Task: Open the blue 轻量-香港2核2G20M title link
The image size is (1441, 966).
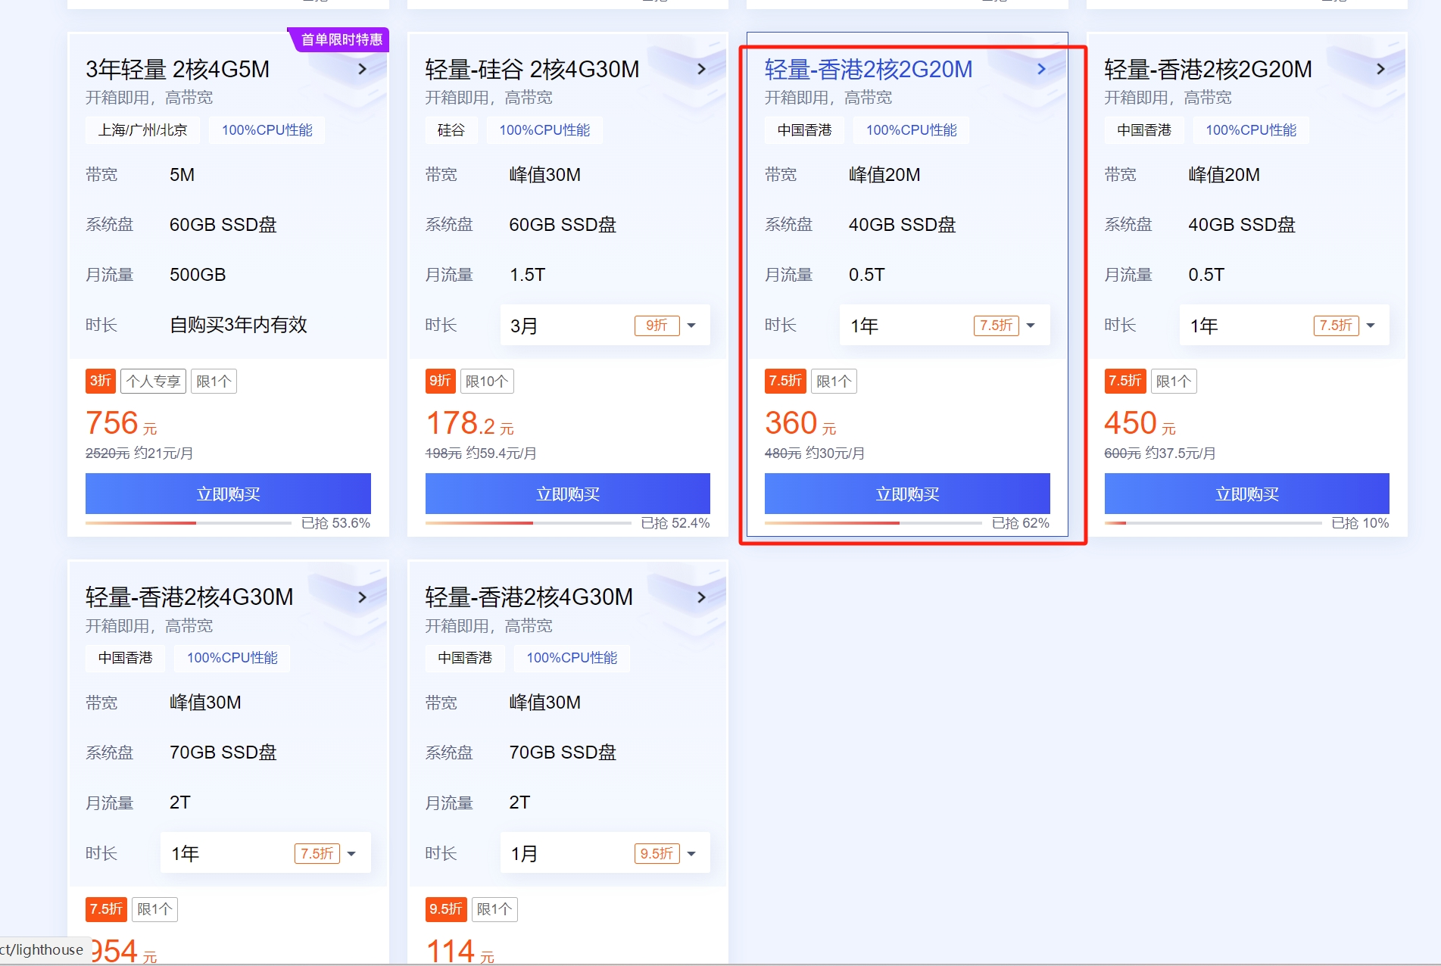Action: pos(868,69)
